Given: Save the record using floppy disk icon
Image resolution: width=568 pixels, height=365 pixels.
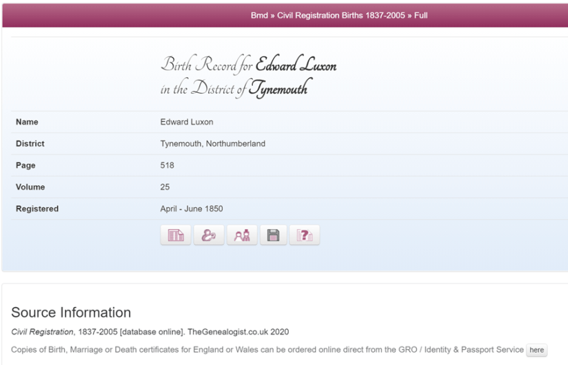Looking at the screenshot, I should [x=273, y=235].
